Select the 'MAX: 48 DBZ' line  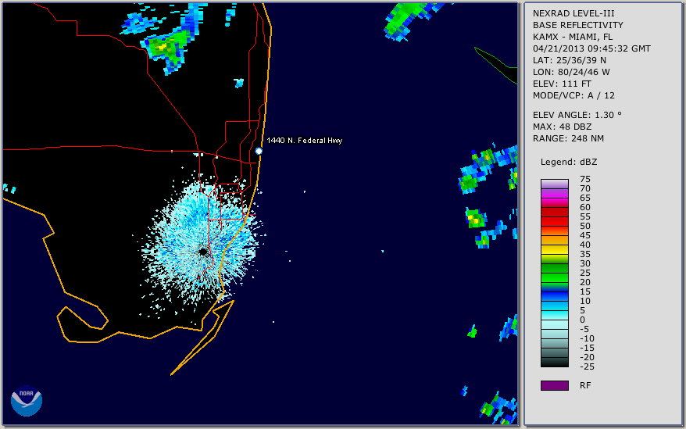click(x=563, y=127)
